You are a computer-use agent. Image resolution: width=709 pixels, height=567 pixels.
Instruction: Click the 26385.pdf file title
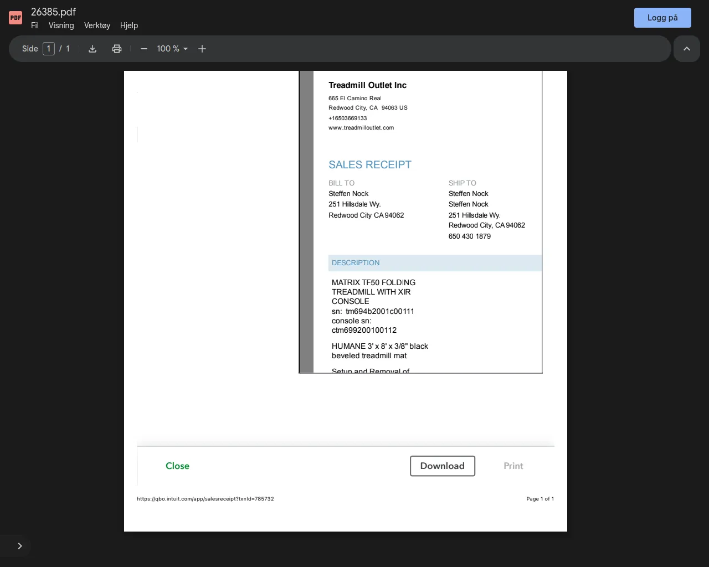53,12
